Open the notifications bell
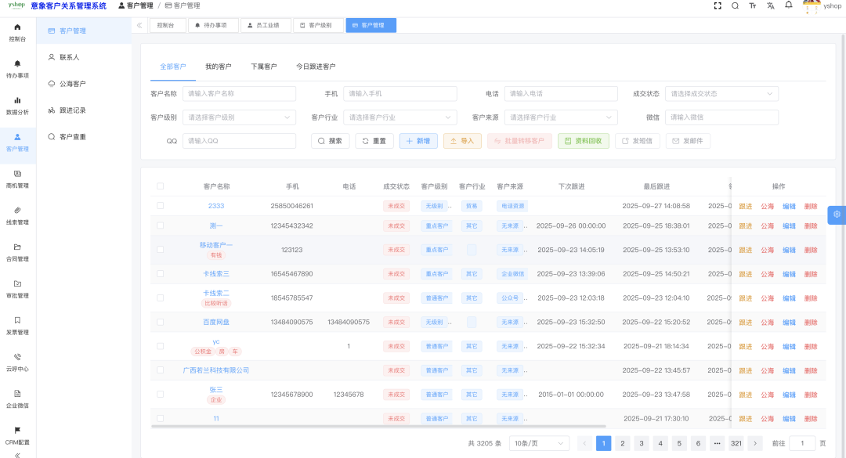 (786, 6)
